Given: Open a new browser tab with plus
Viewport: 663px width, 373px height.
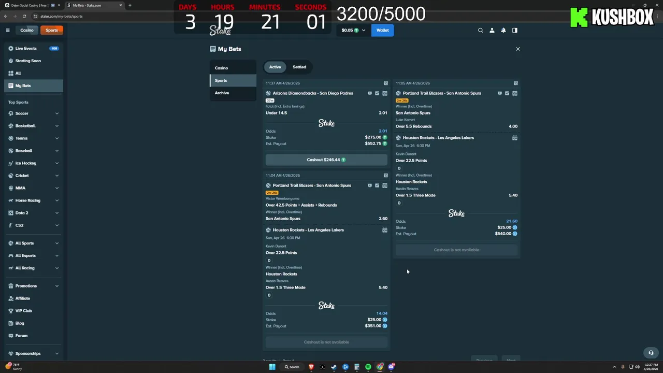Looking at the screenshot, I should click(x=129, y=5).
